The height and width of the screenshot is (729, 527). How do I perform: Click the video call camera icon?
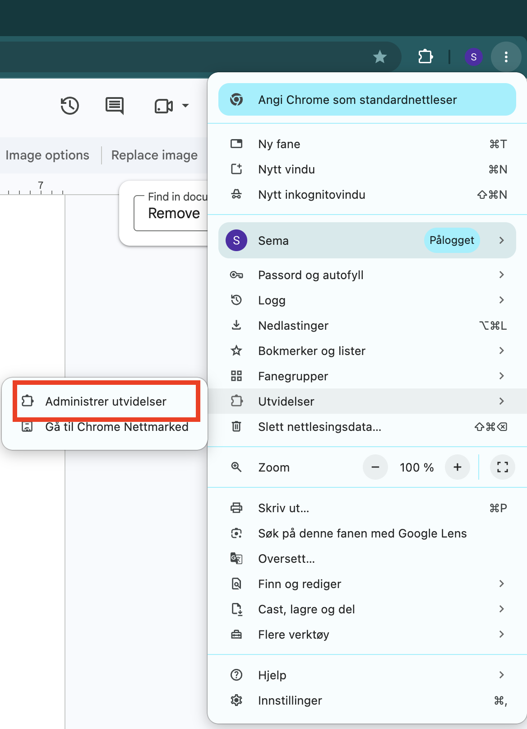click(164, 106)
